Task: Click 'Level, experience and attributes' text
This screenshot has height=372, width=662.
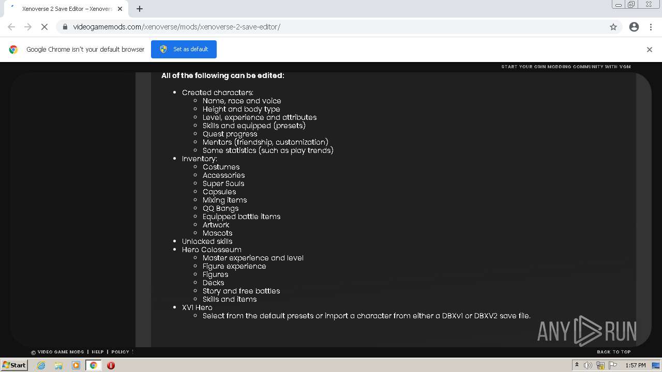Action: (260, 117)
